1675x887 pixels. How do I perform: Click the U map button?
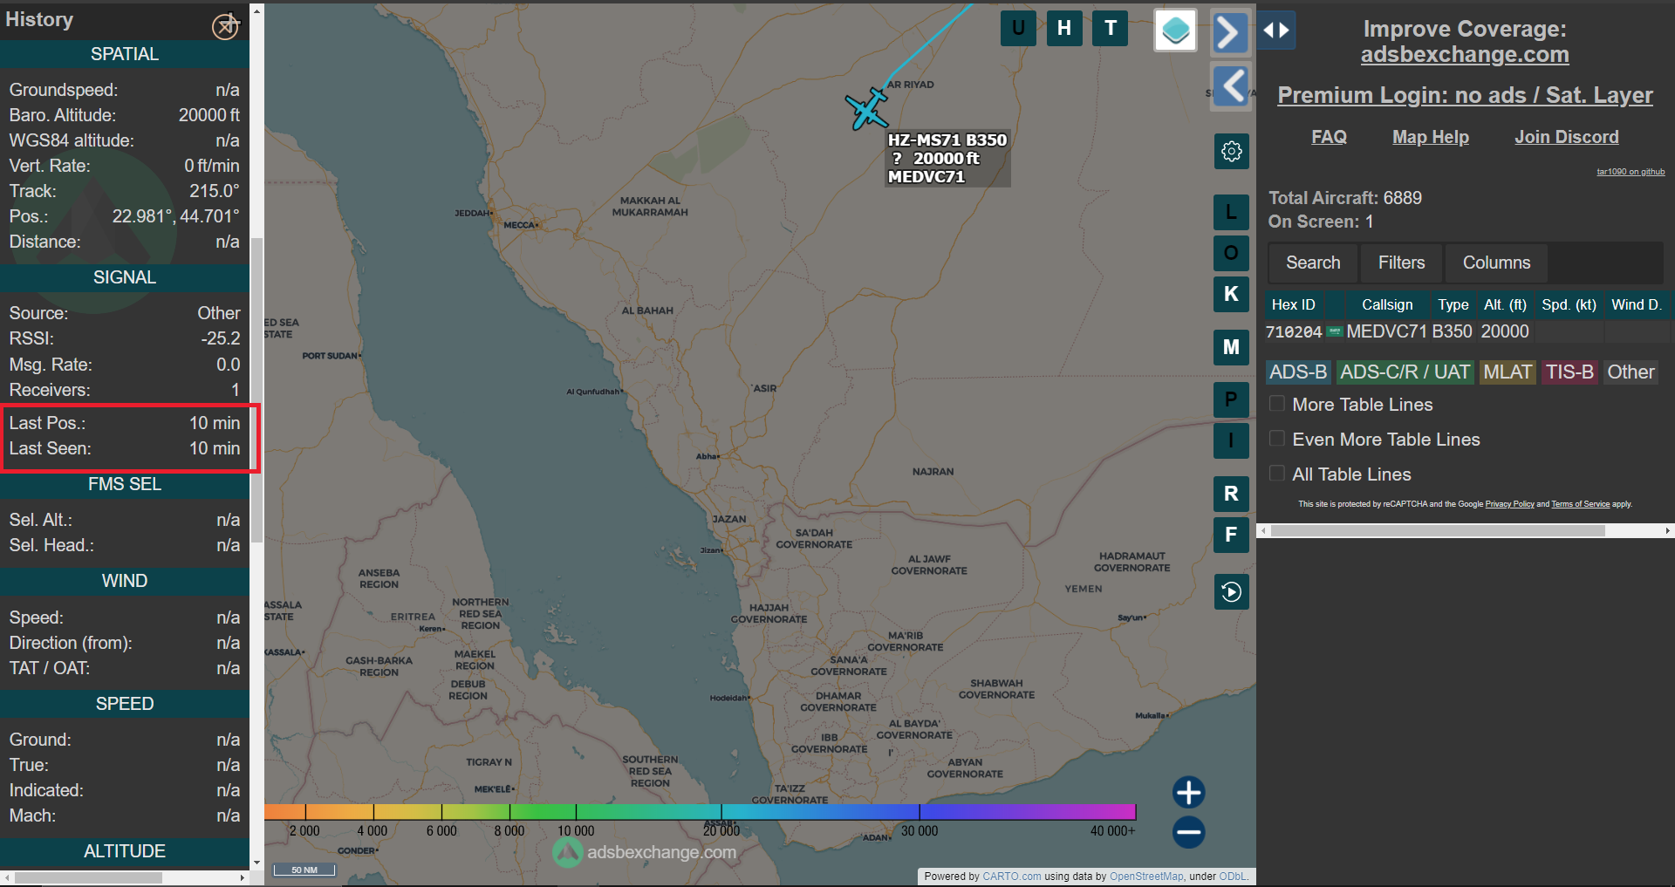(x=1018, y=29)
